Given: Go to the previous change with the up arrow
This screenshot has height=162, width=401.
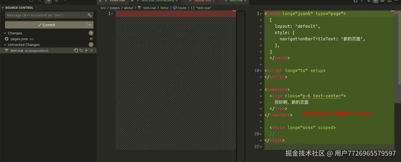Looking at the screenshot, I should click(362, 1).
